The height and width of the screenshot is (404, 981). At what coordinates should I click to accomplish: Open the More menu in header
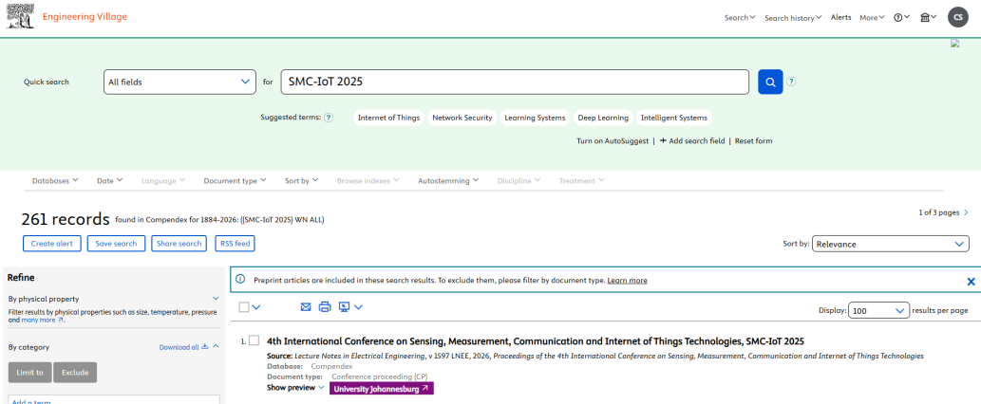[x=872, y=17]
